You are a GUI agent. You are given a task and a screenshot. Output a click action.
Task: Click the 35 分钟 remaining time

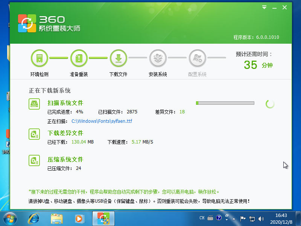(258, 65)
